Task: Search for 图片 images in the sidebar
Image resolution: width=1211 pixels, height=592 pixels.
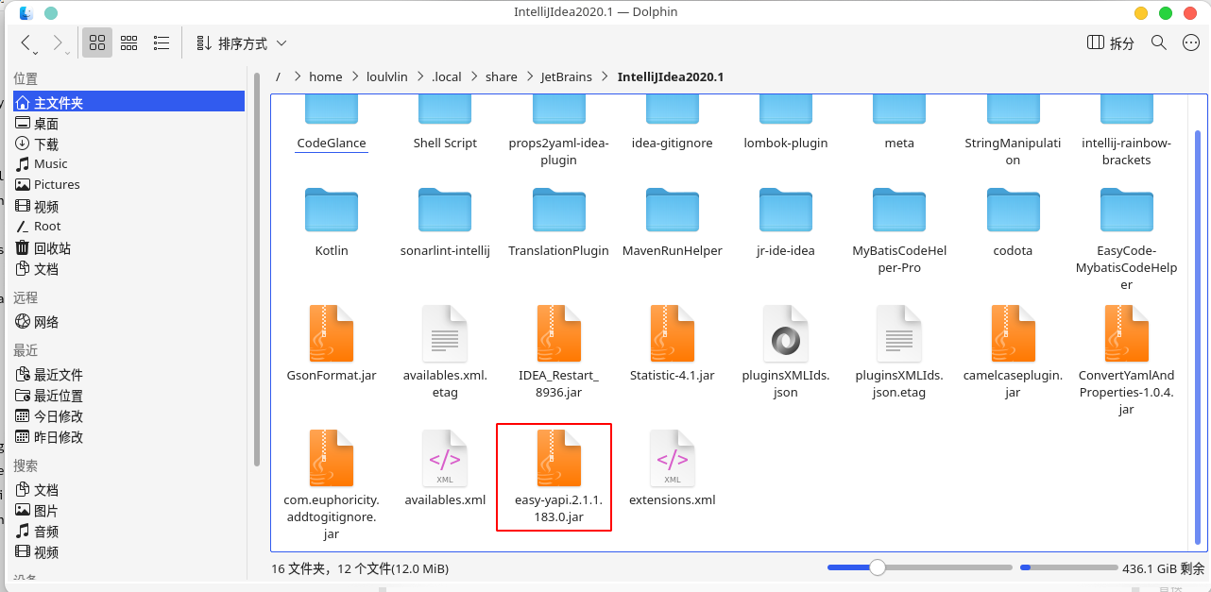Action: click(128, 510)
